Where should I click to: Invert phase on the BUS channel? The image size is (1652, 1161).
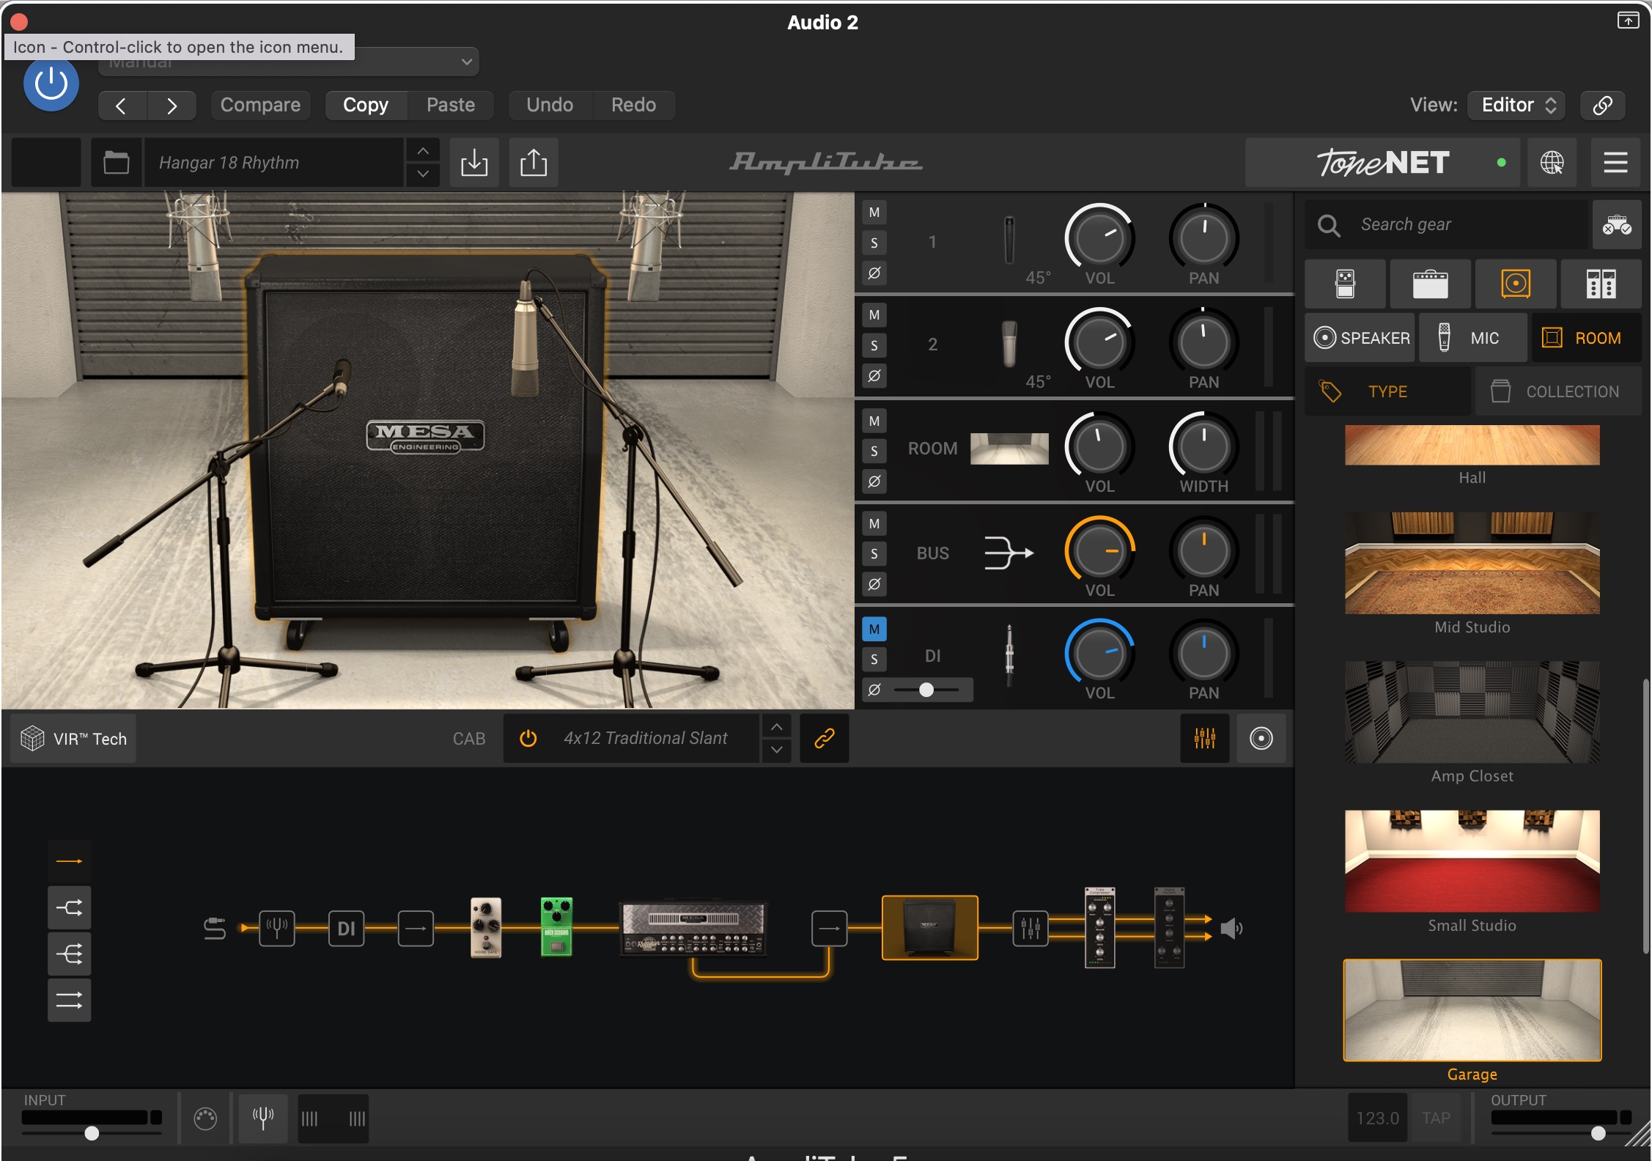tap(874, 584)
